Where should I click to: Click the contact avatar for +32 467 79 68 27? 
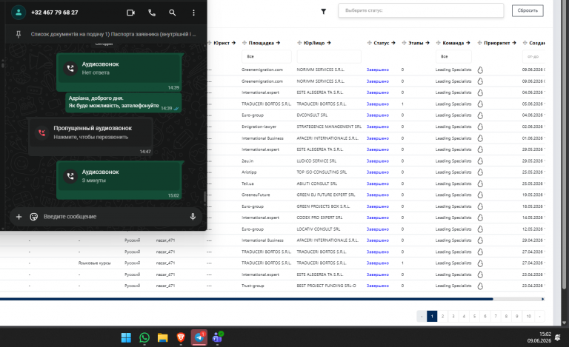19,13
